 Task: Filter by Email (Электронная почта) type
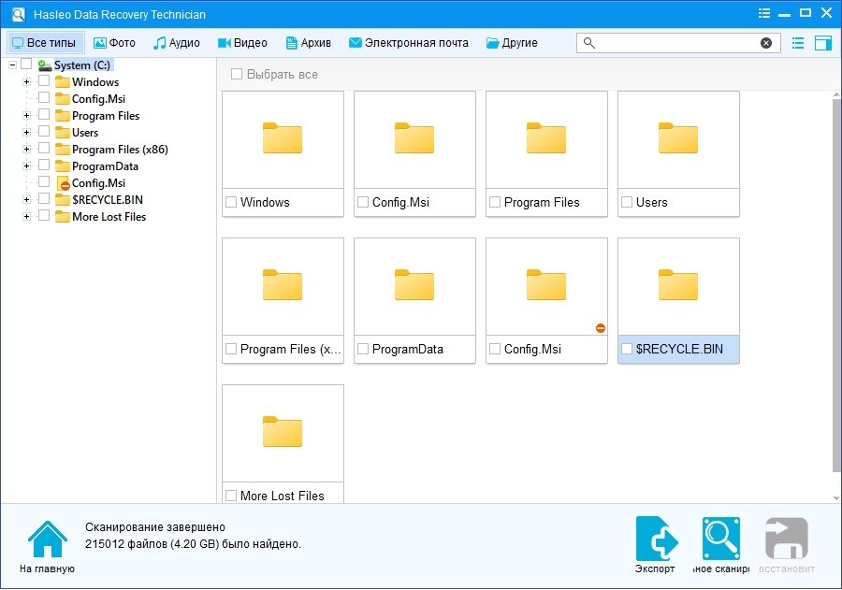(409, 43)
